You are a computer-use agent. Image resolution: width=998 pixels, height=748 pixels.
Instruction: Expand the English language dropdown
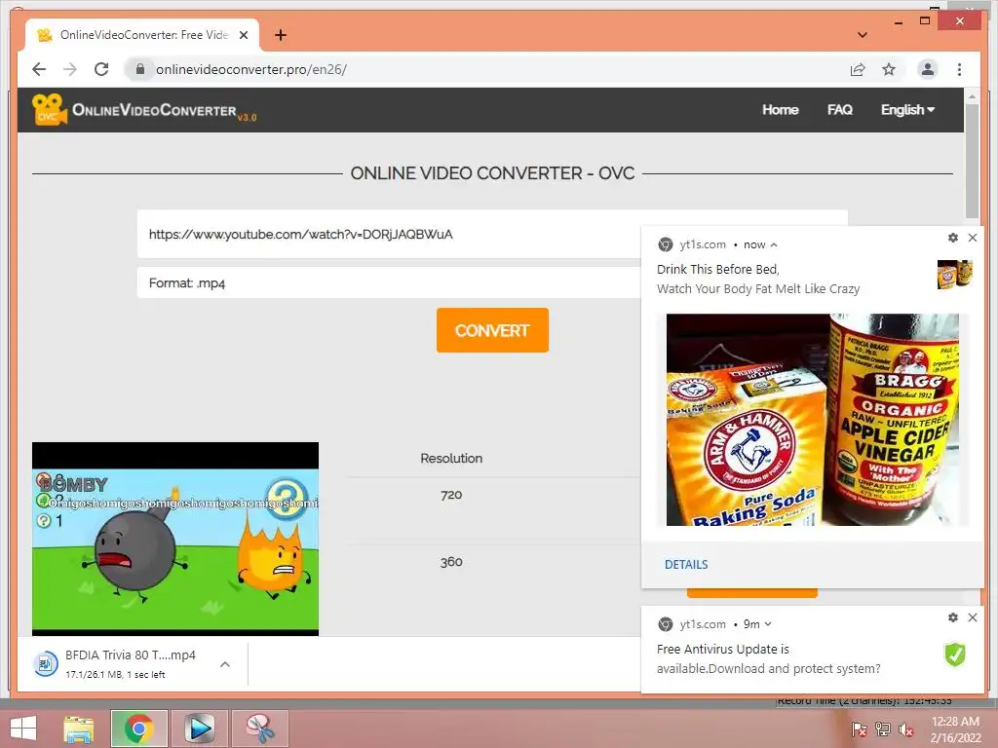(907, 109)
